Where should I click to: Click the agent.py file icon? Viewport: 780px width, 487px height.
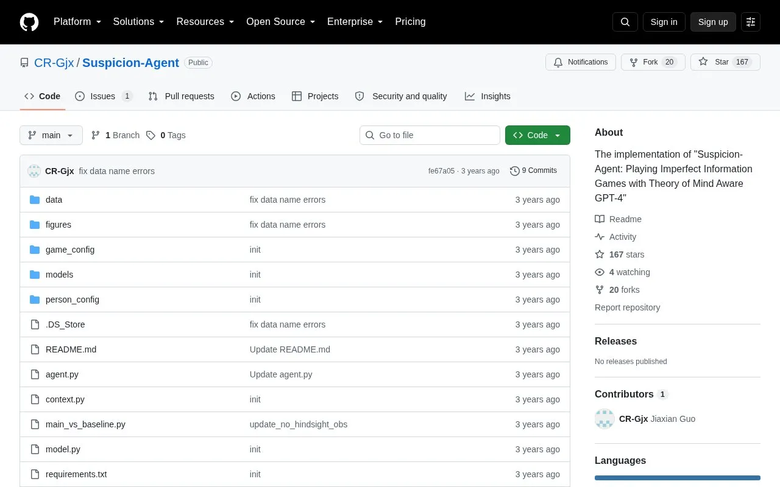(x=35, y=374)
